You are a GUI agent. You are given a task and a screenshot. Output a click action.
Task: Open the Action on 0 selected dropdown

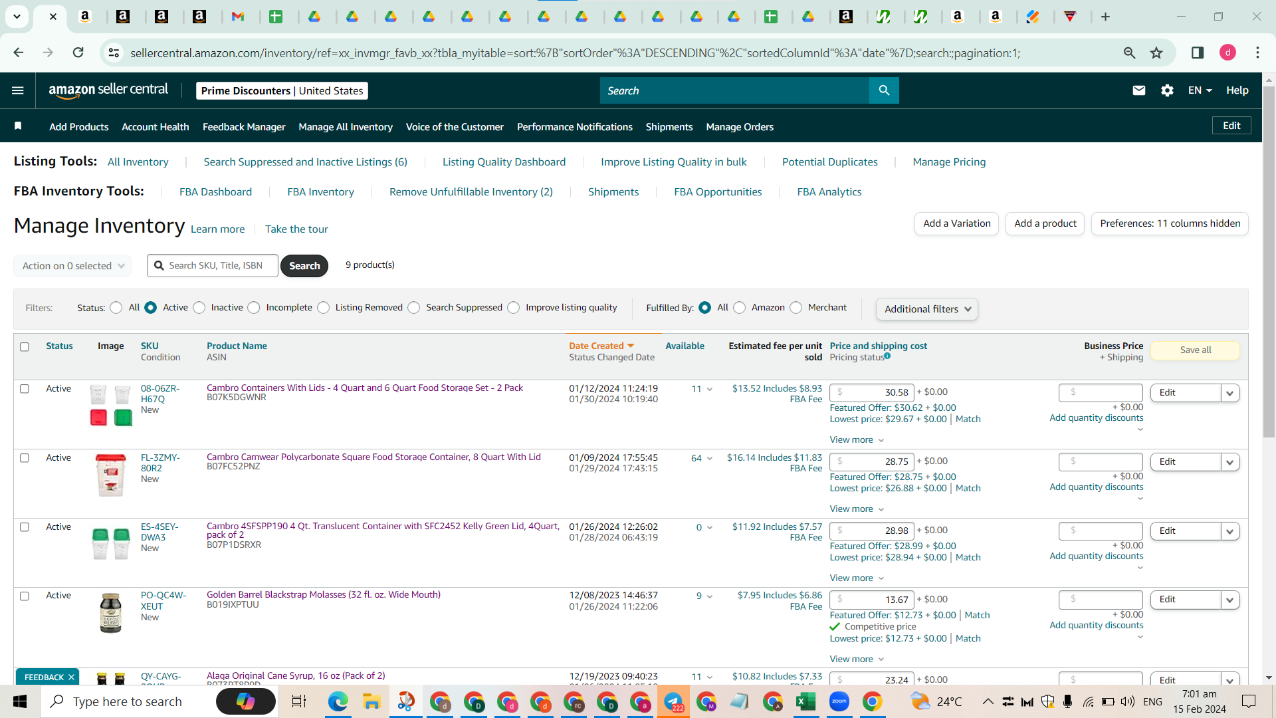72,266
